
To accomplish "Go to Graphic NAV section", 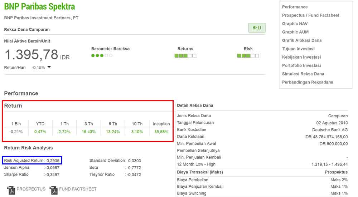I will 295,24.
